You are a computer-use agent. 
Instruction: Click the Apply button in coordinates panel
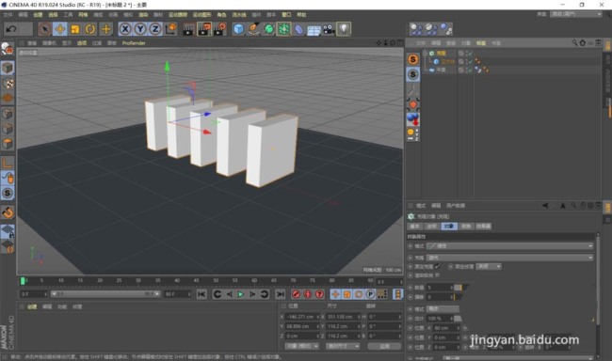tap(384, 346)
